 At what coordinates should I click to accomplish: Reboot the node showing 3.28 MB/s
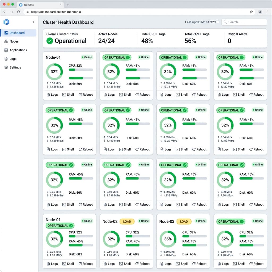pyautogui.click(x=256, y=205)
